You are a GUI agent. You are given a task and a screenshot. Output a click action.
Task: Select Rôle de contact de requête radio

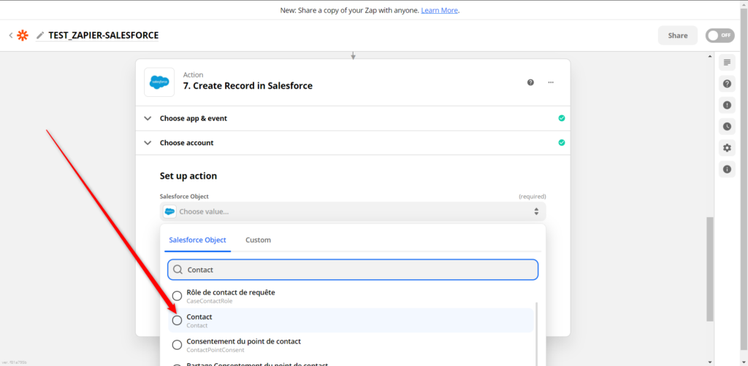pos(177,295)
